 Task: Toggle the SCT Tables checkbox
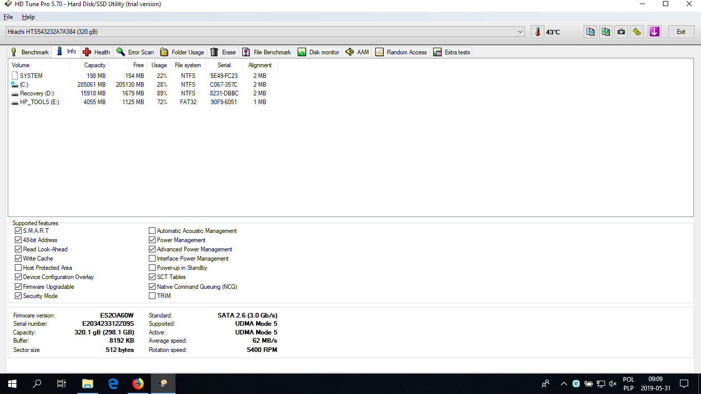click(x=152, y=277)
